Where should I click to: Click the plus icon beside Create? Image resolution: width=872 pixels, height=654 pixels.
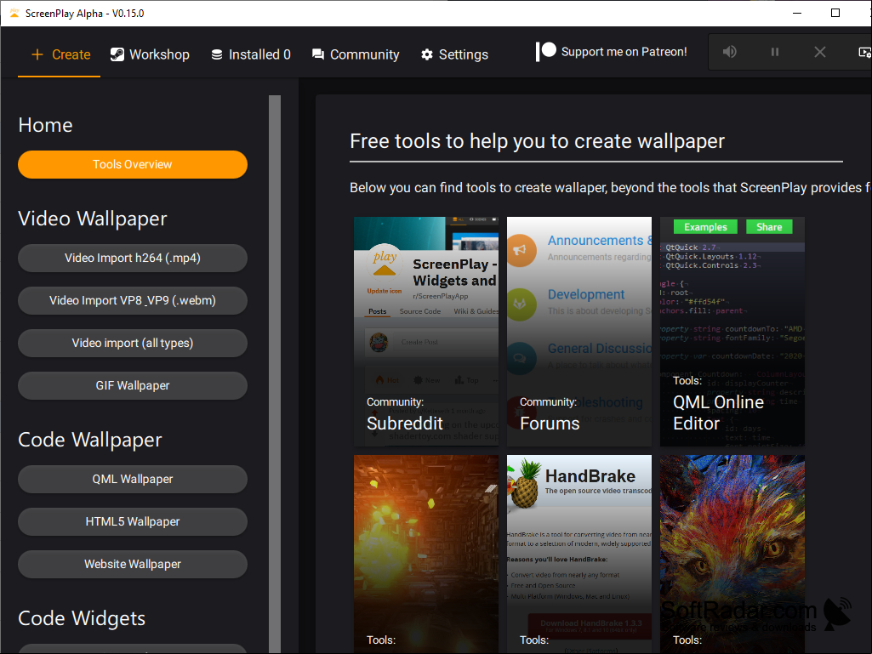(37, 54)
